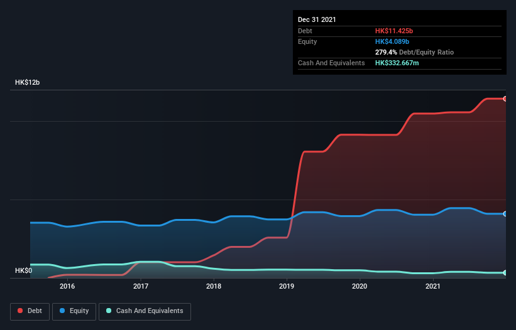This screenshot has height=330, width=516.
Task: Click the Dec 31 2021 tooltip date
Action: tap(317, 19)
